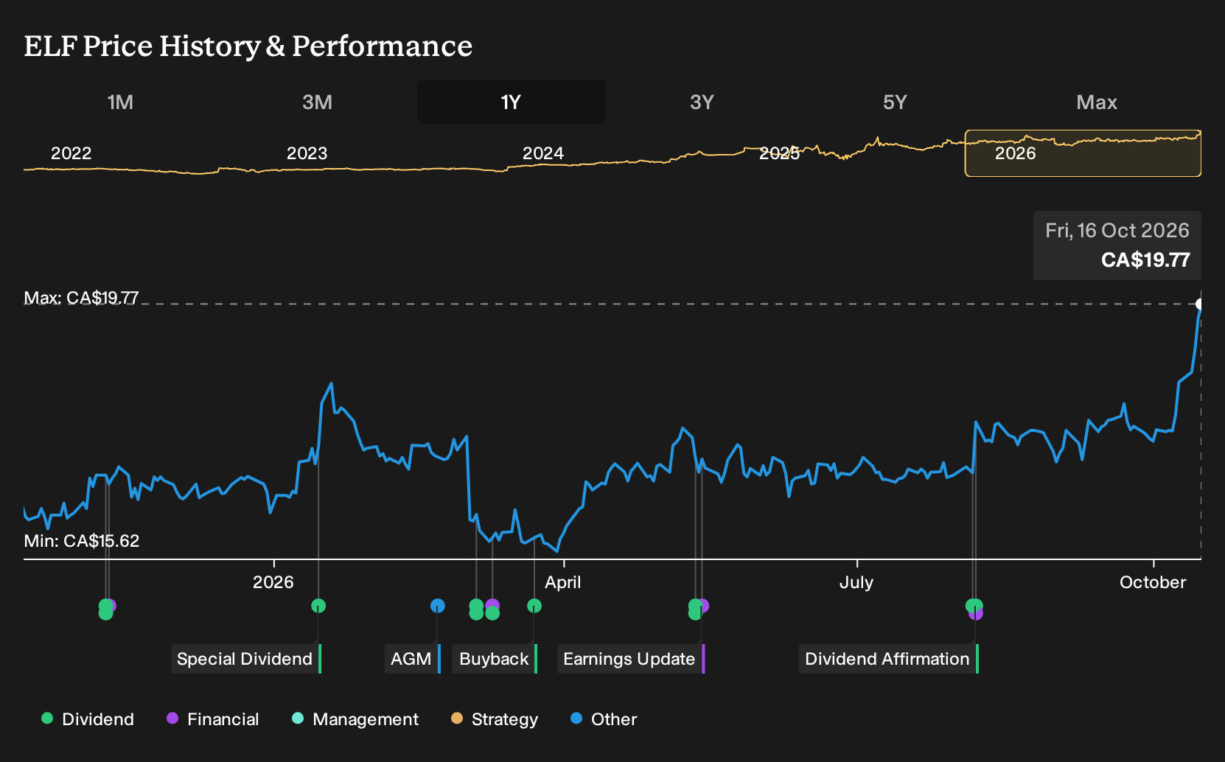Click the 'Max: CA$19.77' label

click(81, 298)
